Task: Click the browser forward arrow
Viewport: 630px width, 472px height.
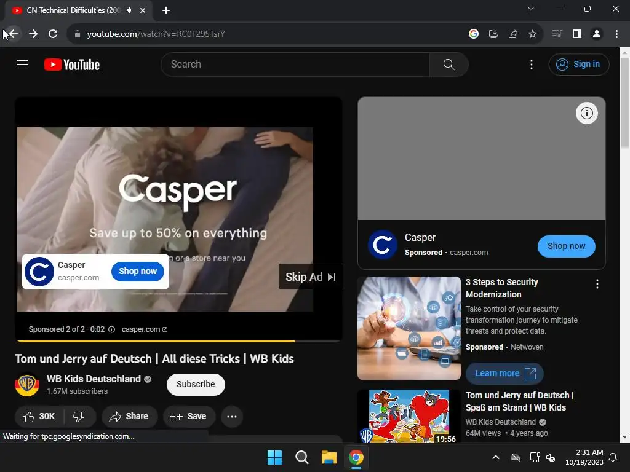Action: click(x=33, y=34)
